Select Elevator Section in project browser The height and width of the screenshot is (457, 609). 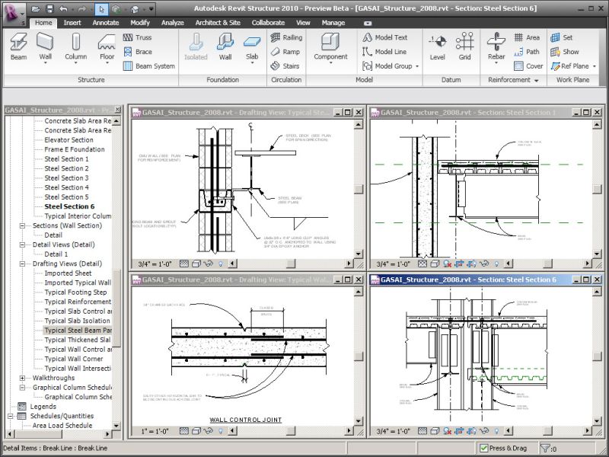[69, 139]
